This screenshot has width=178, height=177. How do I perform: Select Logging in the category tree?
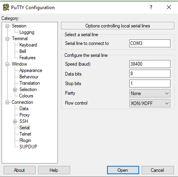point(27,32)
